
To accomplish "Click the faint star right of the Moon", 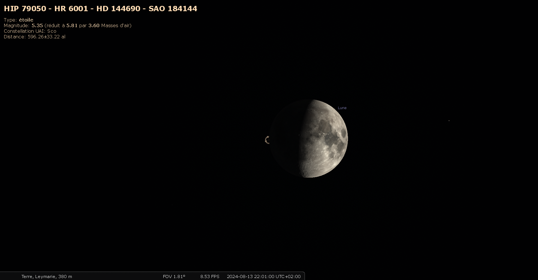I will 449,121.
